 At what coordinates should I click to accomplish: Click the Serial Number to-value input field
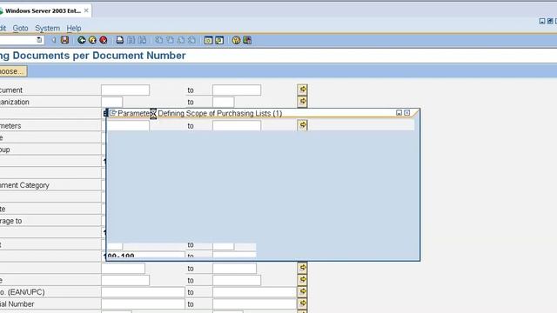(x=254, y=303)
